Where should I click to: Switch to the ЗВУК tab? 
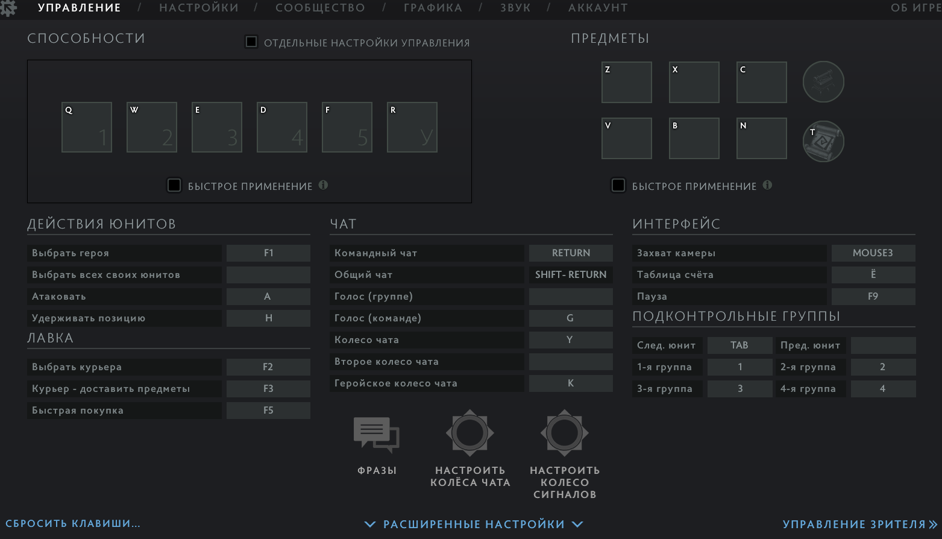515,8
